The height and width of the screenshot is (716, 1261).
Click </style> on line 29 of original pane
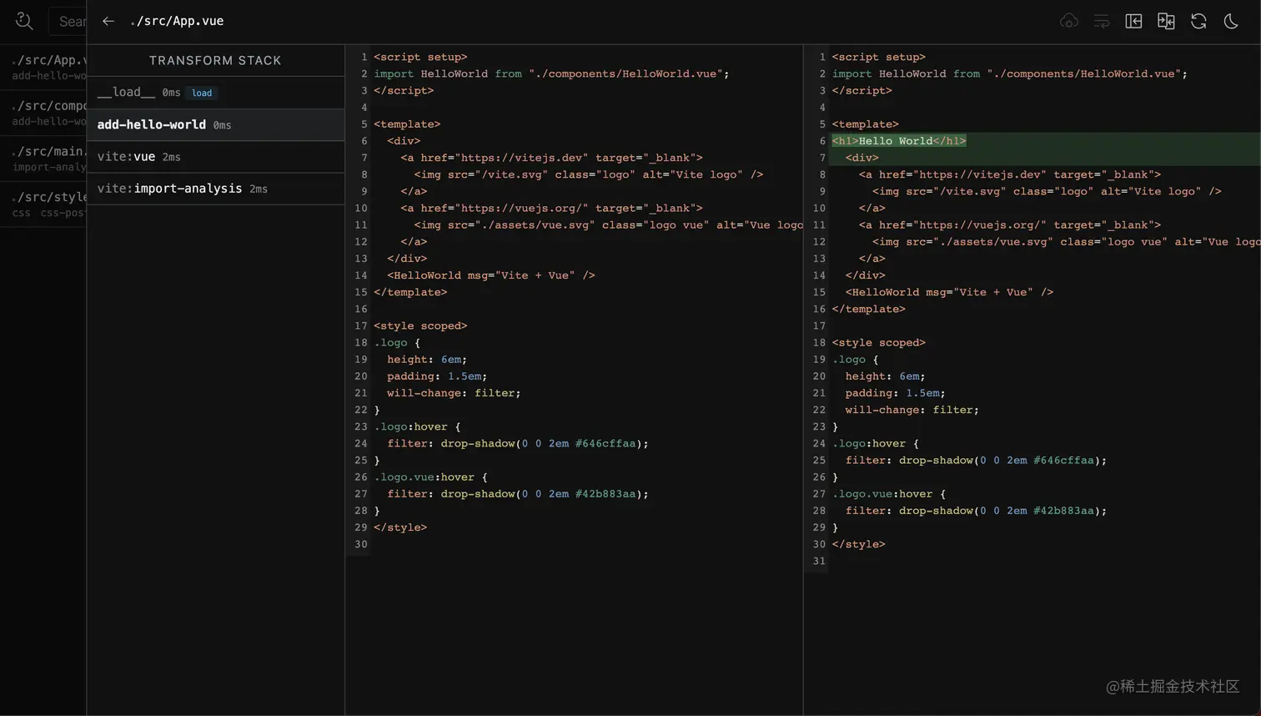pos(400,527)
